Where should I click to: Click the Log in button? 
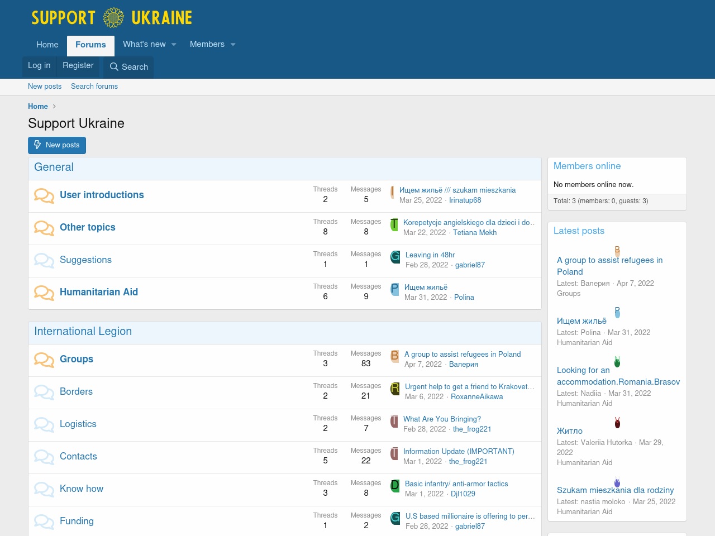(39, 66)
